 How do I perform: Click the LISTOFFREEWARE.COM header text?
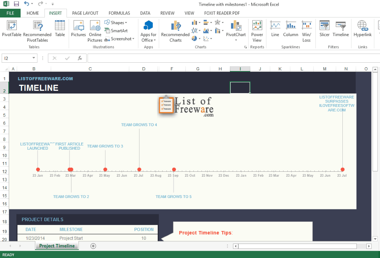45,79
